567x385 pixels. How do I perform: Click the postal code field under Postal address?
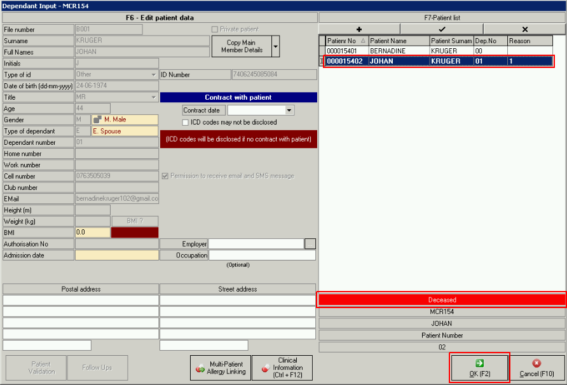47,345
